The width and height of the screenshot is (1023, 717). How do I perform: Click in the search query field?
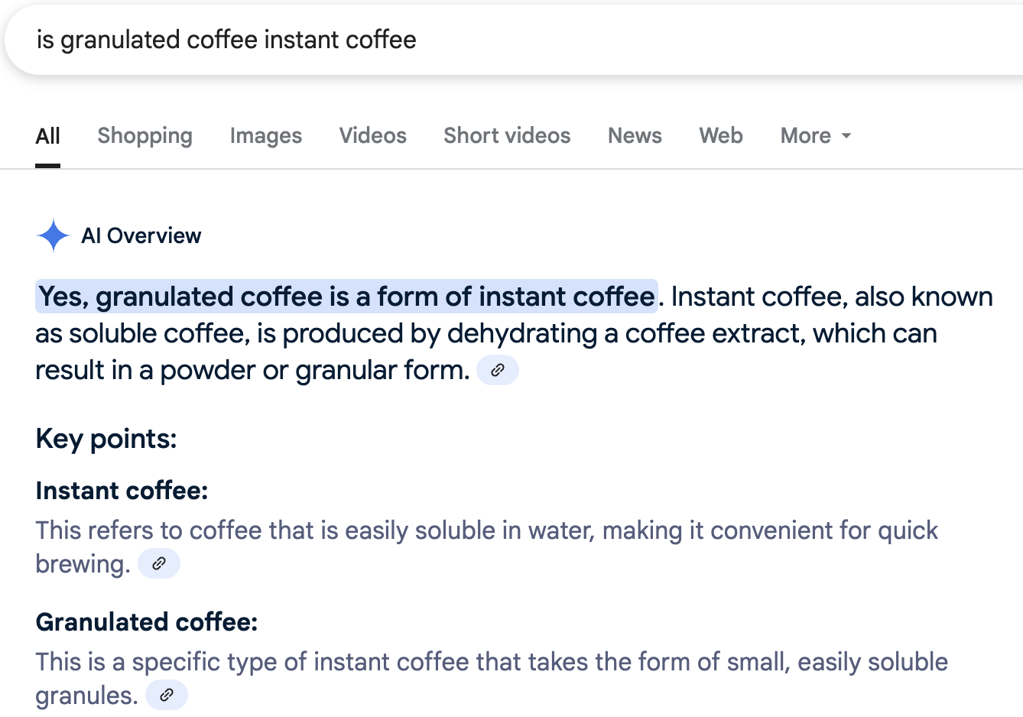(459, 40)
